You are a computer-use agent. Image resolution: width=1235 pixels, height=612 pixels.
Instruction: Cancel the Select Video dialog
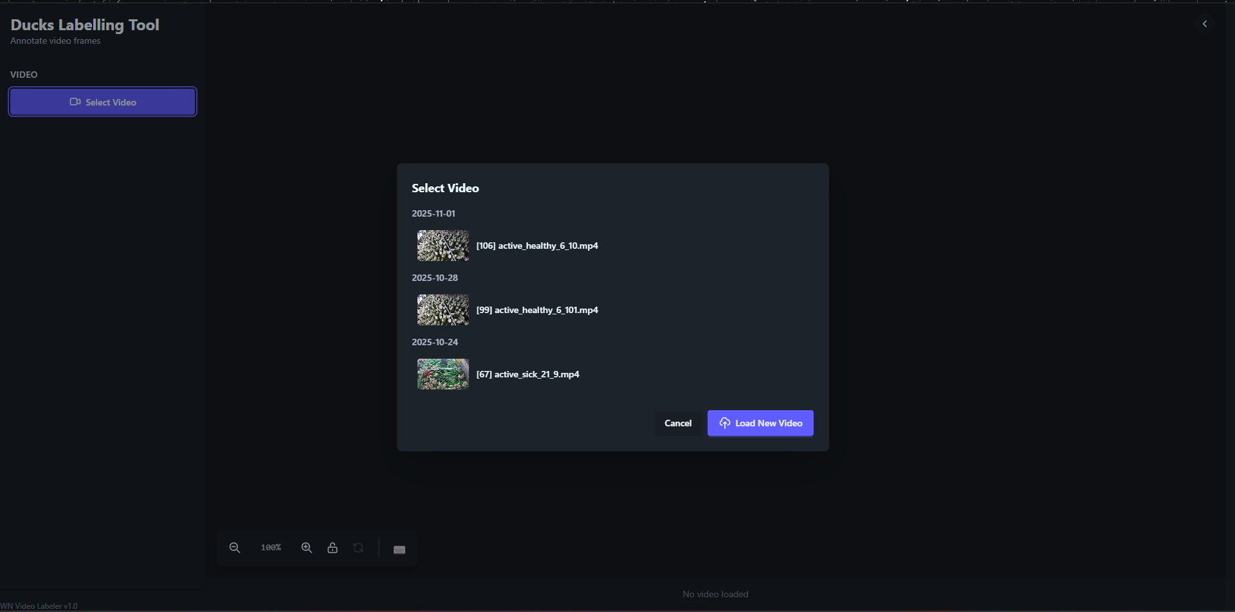click(x=678, y=423)
